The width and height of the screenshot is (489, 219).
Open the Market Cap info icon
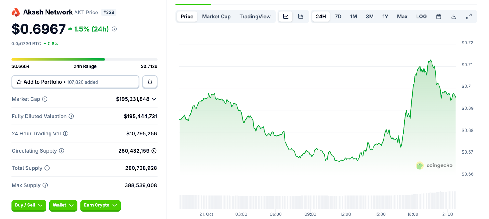point(45,99)
